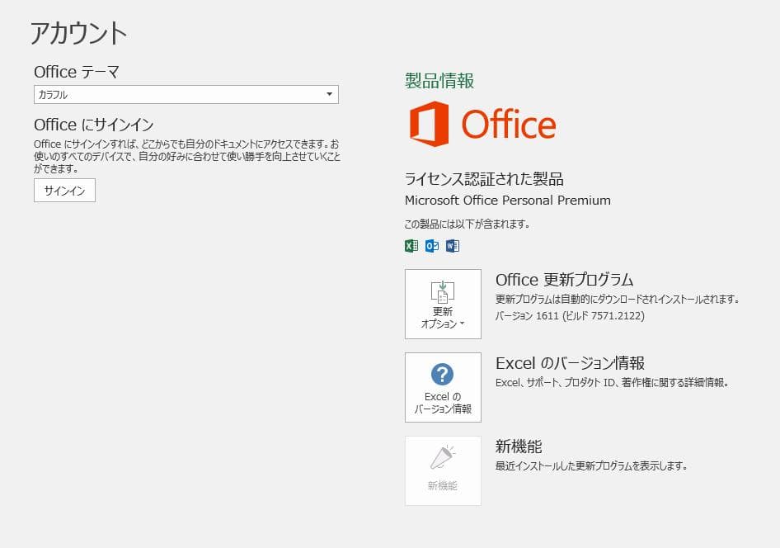Click the Word product icon
Image resolution: width=780 pixels, height=548 pixels.
[453, 245]
